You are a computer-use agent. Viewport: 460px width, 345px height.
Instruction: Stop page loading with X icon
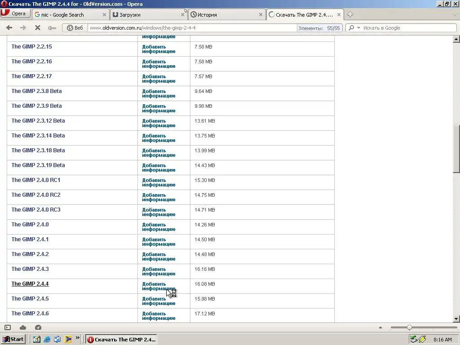38,27
